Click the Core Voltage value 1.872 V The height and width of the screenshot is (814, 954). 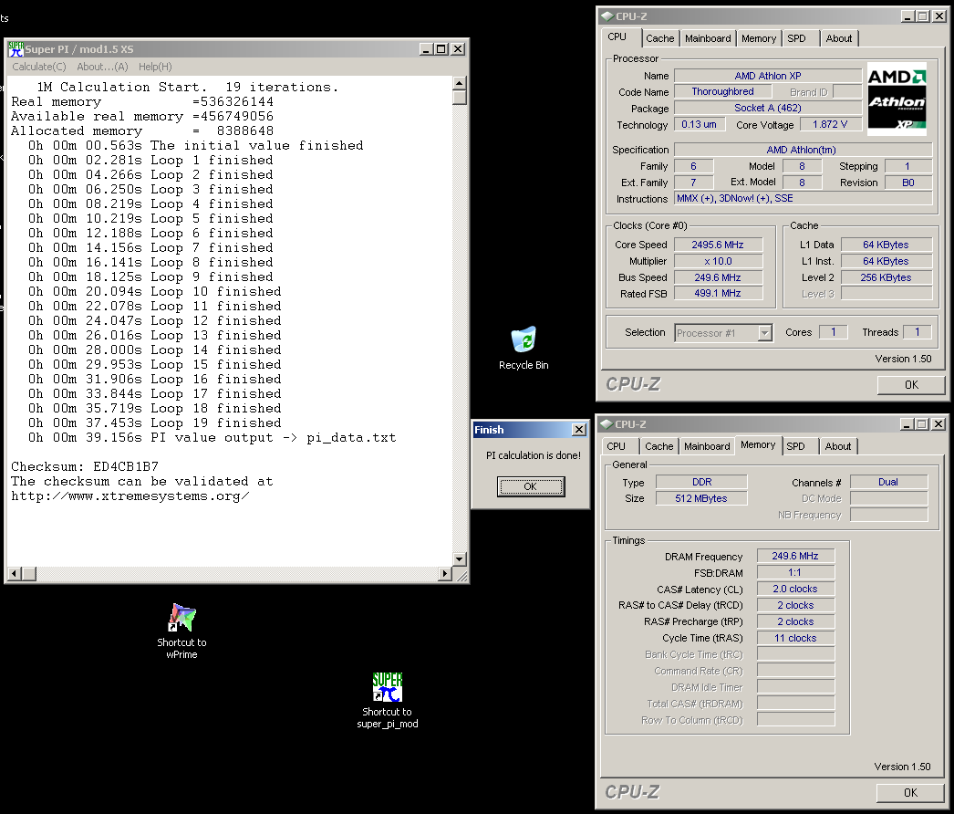pyautogui.click(x=830, y=124)
